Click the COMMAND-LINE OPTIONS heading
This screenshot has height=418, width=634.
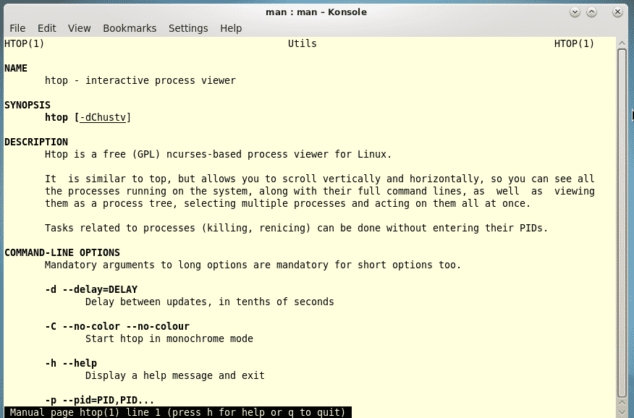click(x=62, y=253)
